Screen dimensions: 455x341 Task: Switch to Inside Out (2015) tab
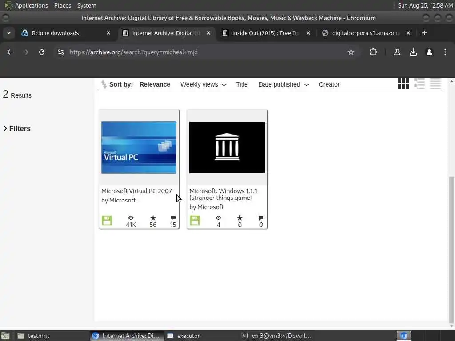[265, 33]
